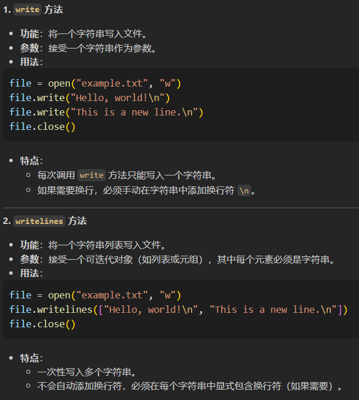
Task: Click the file.write("Hello, world!\n") code line
Action: pyautogui.click(x=89, y=98)
